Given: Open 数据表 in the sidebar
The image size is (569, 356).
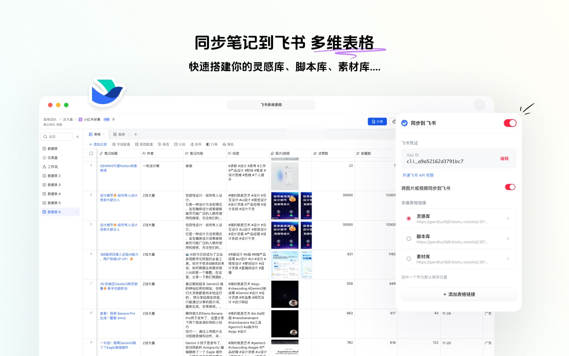Looking at the screenshot, I should coord(50,149).
